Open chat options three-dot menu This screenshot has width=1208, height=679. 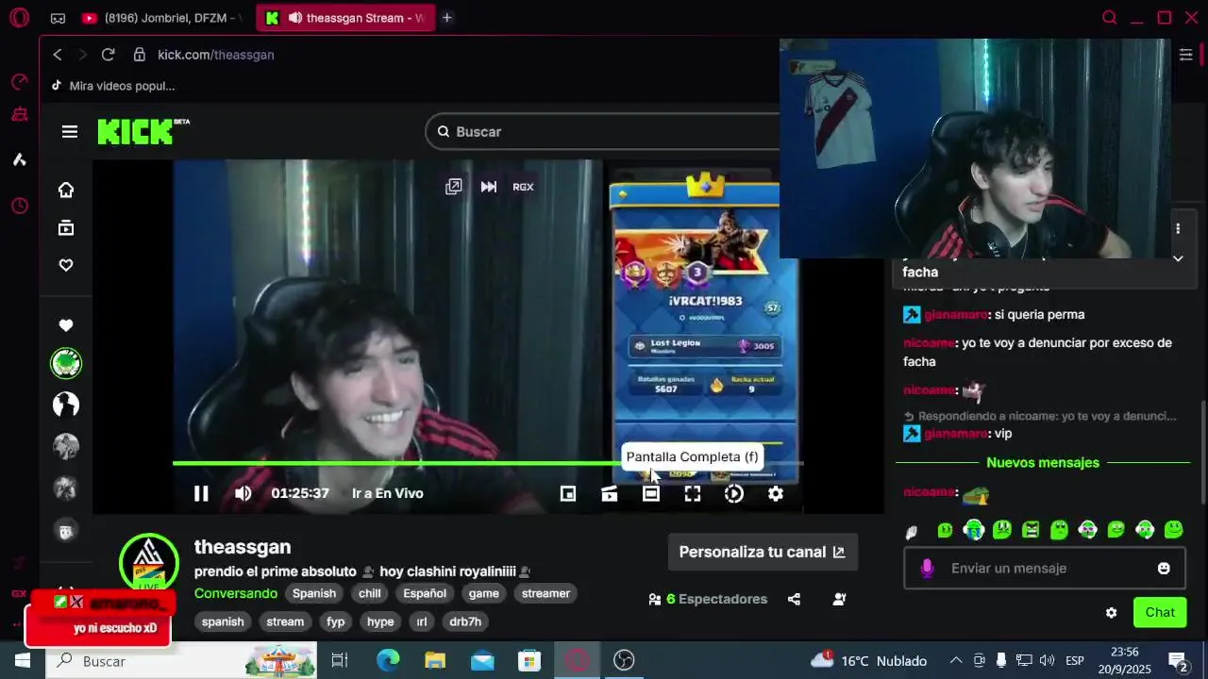tap(1178, 229)
